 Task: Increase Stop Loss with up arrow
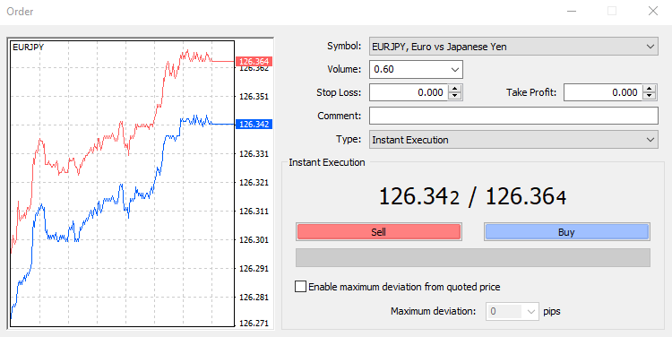point(454,89)
